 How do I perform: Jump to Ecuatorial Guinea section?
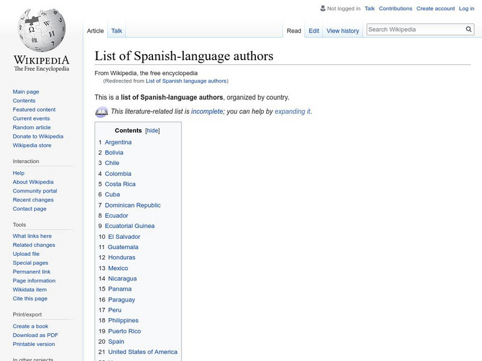coord(130,226)
